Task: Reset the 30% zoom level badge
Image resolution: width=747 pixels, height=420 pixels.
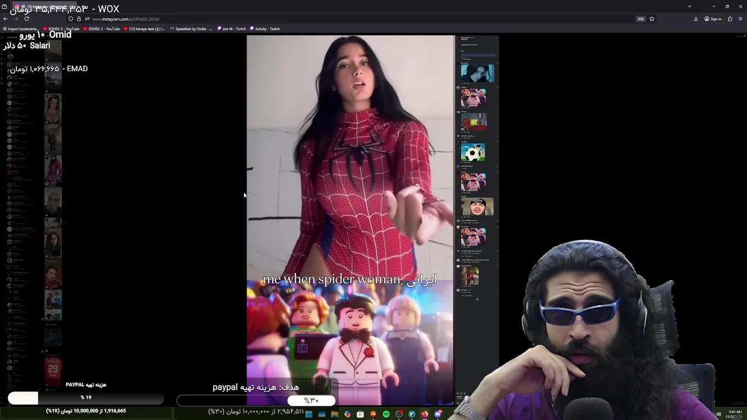Action: tap(640, 19)
